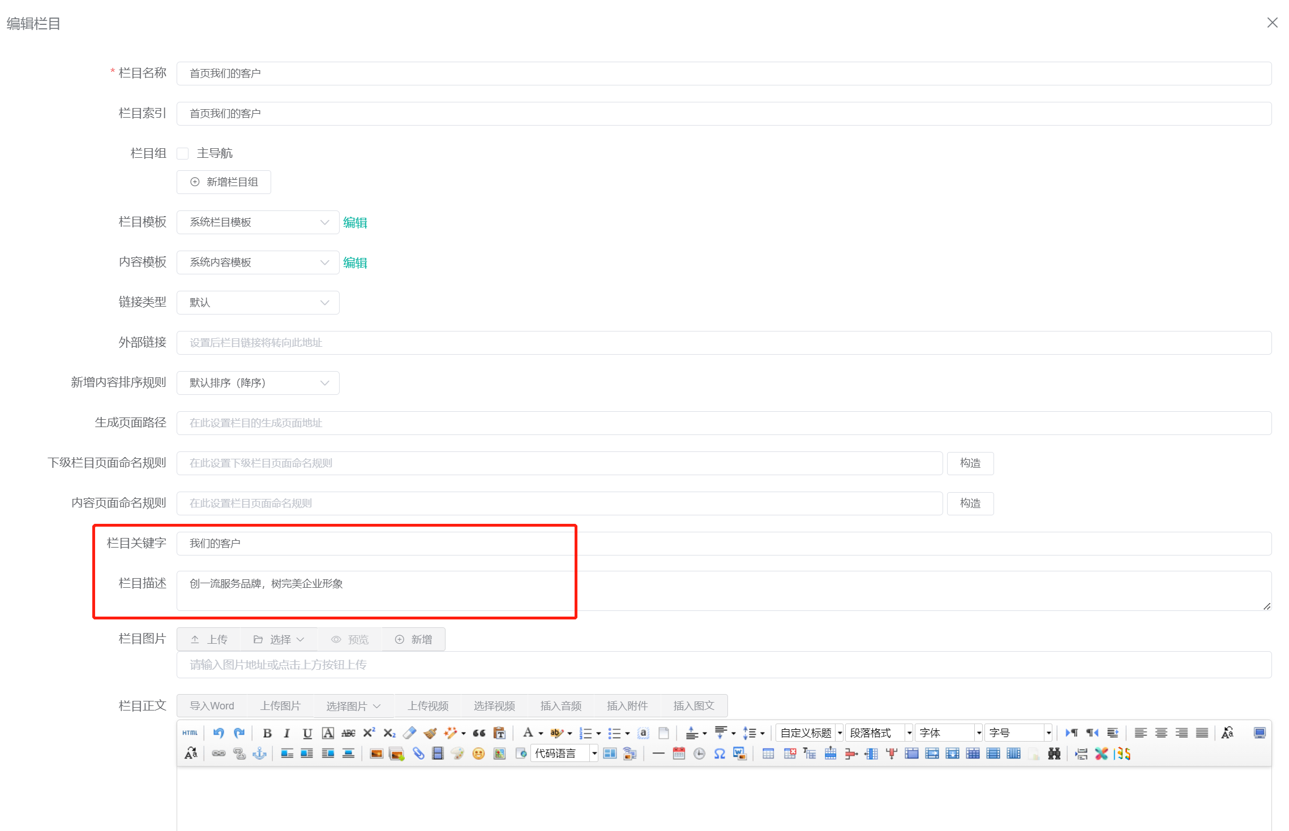Toggle underline formatting button
1289x831 pixels.
point(307,733)
